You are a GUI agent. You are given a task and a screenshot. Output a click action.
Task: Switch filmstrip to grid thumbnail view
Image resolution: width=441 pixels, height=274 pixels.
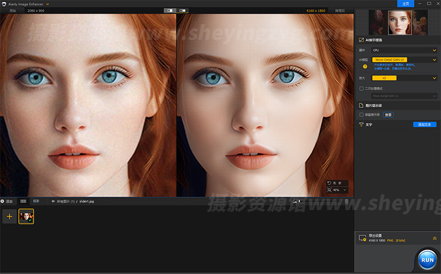click(x=24, y=201)
